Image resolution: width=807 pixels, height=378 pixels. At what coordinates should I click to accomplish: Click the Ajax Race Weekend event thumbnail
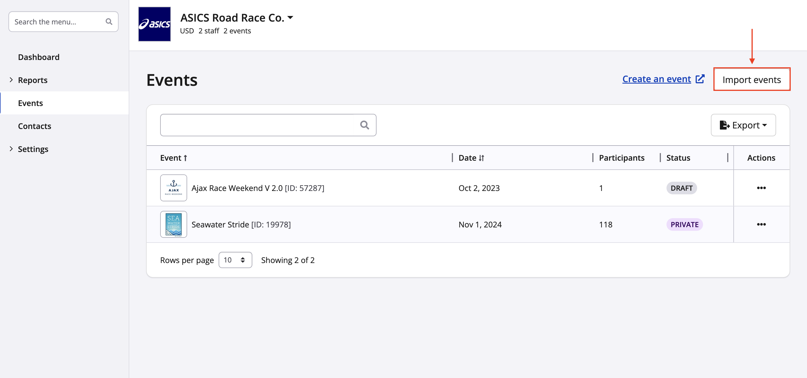pos(174,188)
